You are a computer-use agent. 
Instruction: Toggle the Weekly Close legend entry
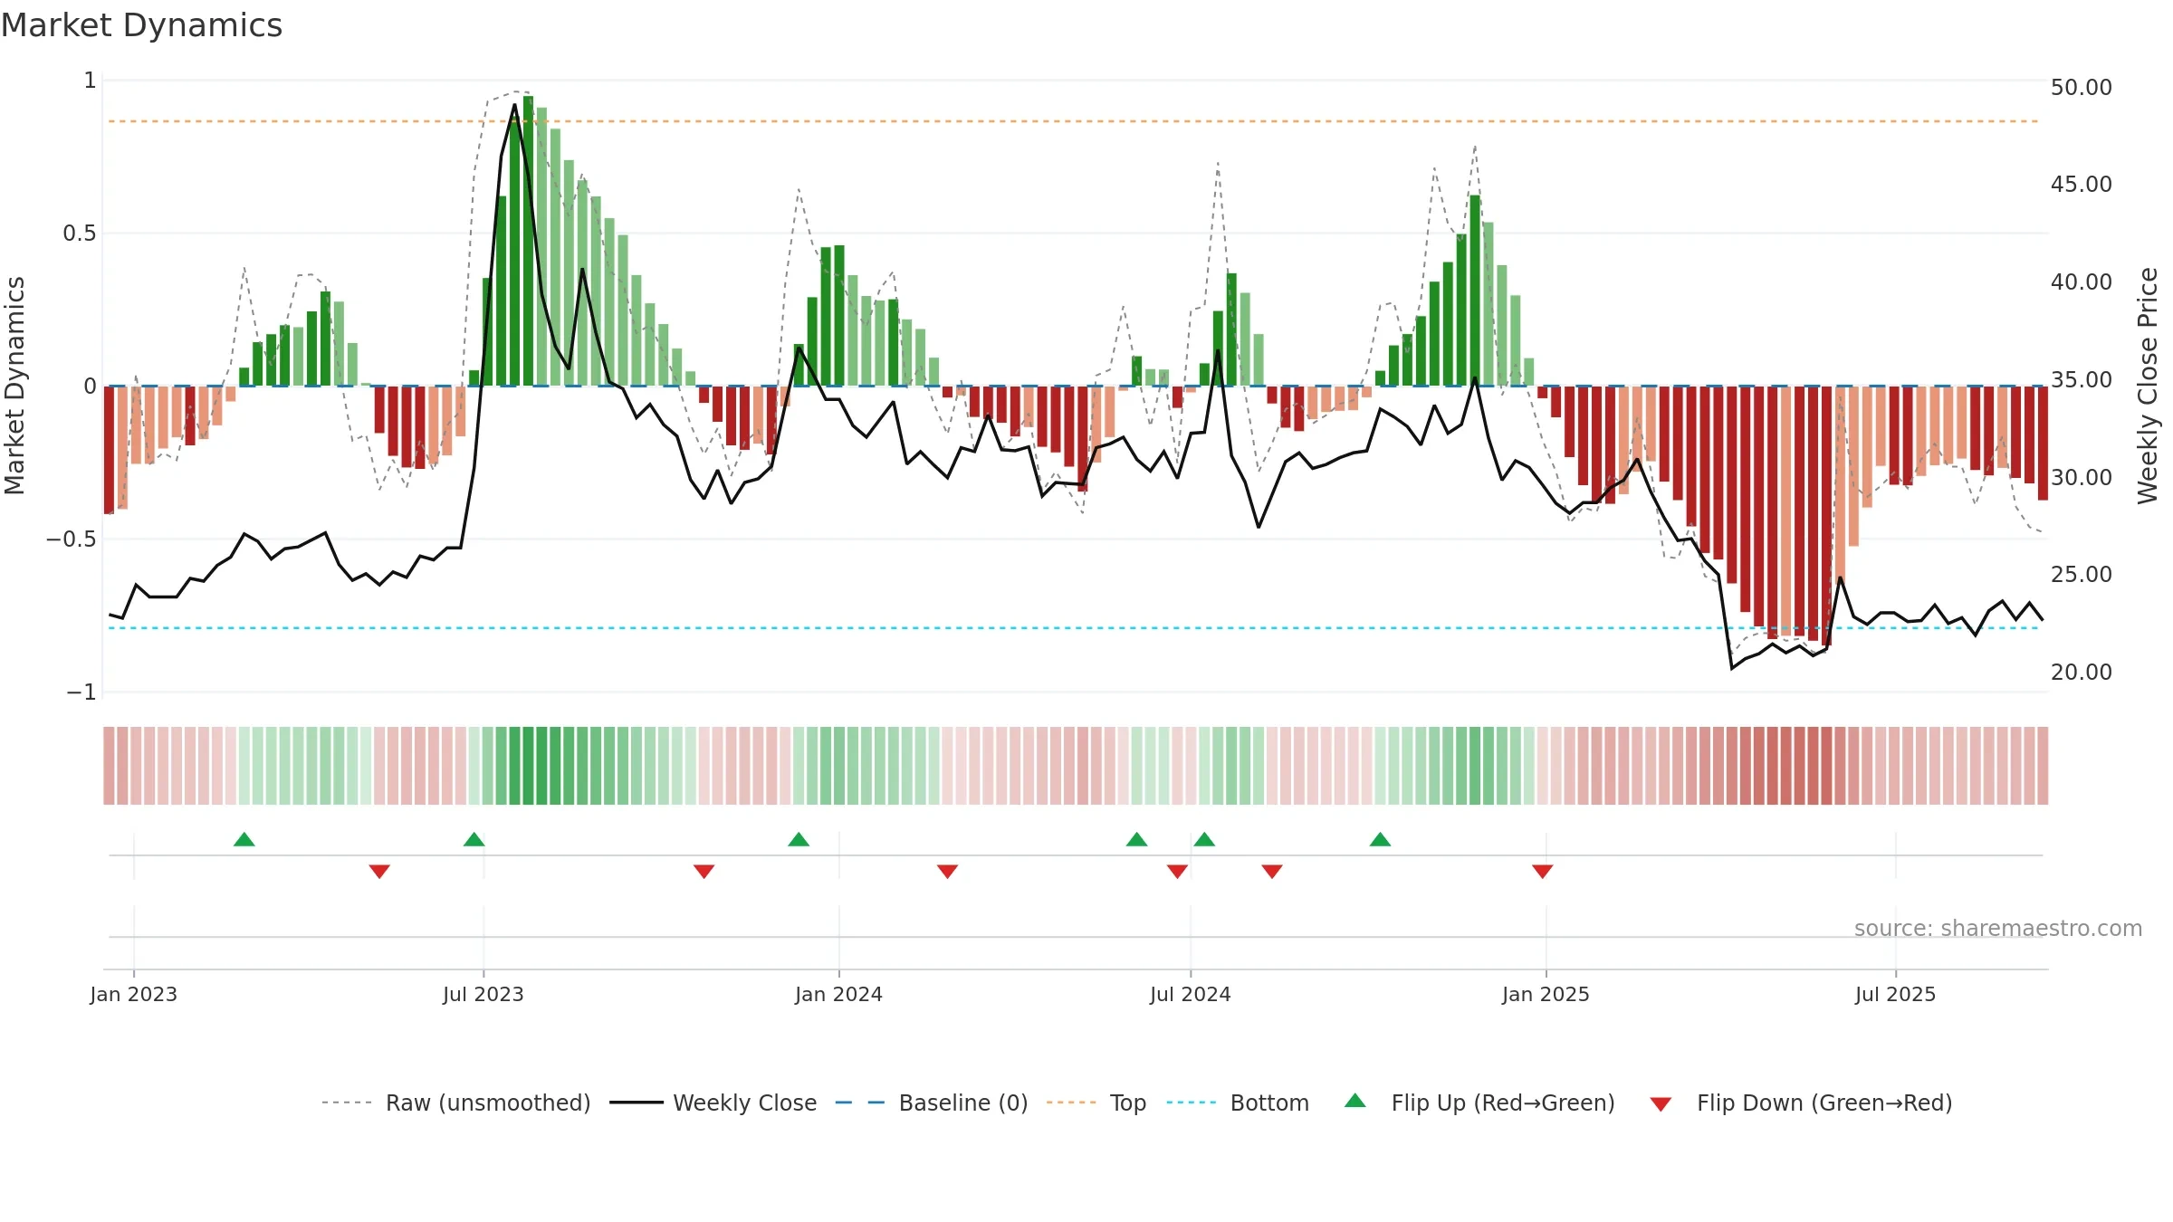coord(713,1103)
